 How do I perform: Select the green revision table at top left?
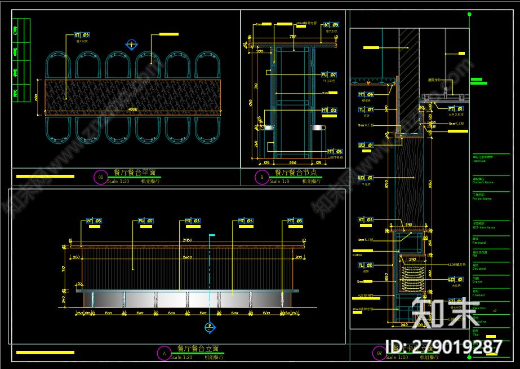[x=21, y=60]
